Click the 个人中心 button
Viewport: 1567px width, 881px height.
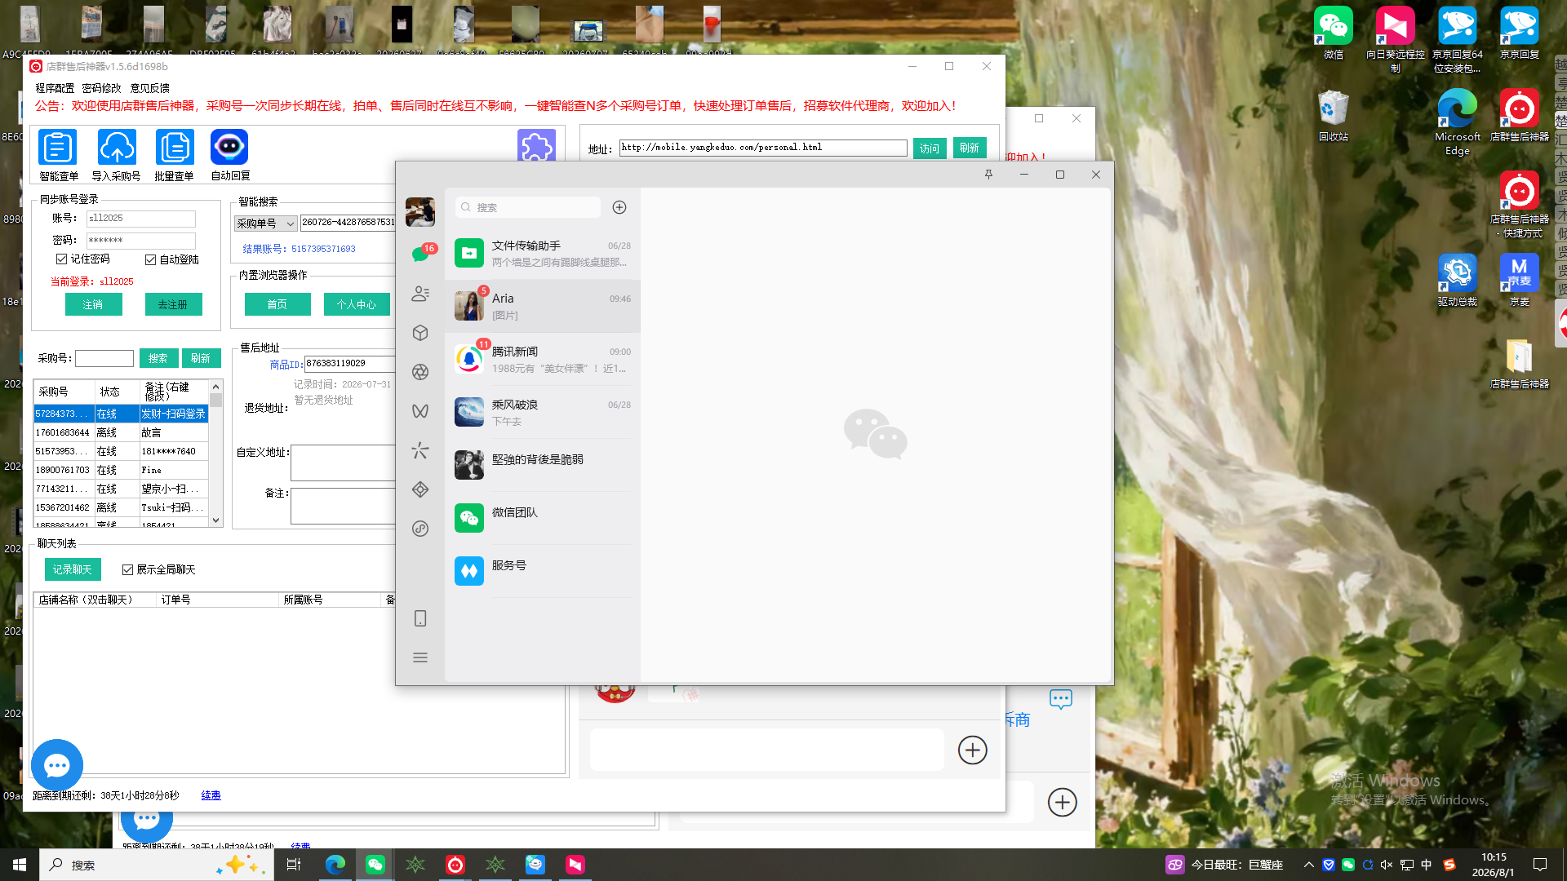point(357,304)
